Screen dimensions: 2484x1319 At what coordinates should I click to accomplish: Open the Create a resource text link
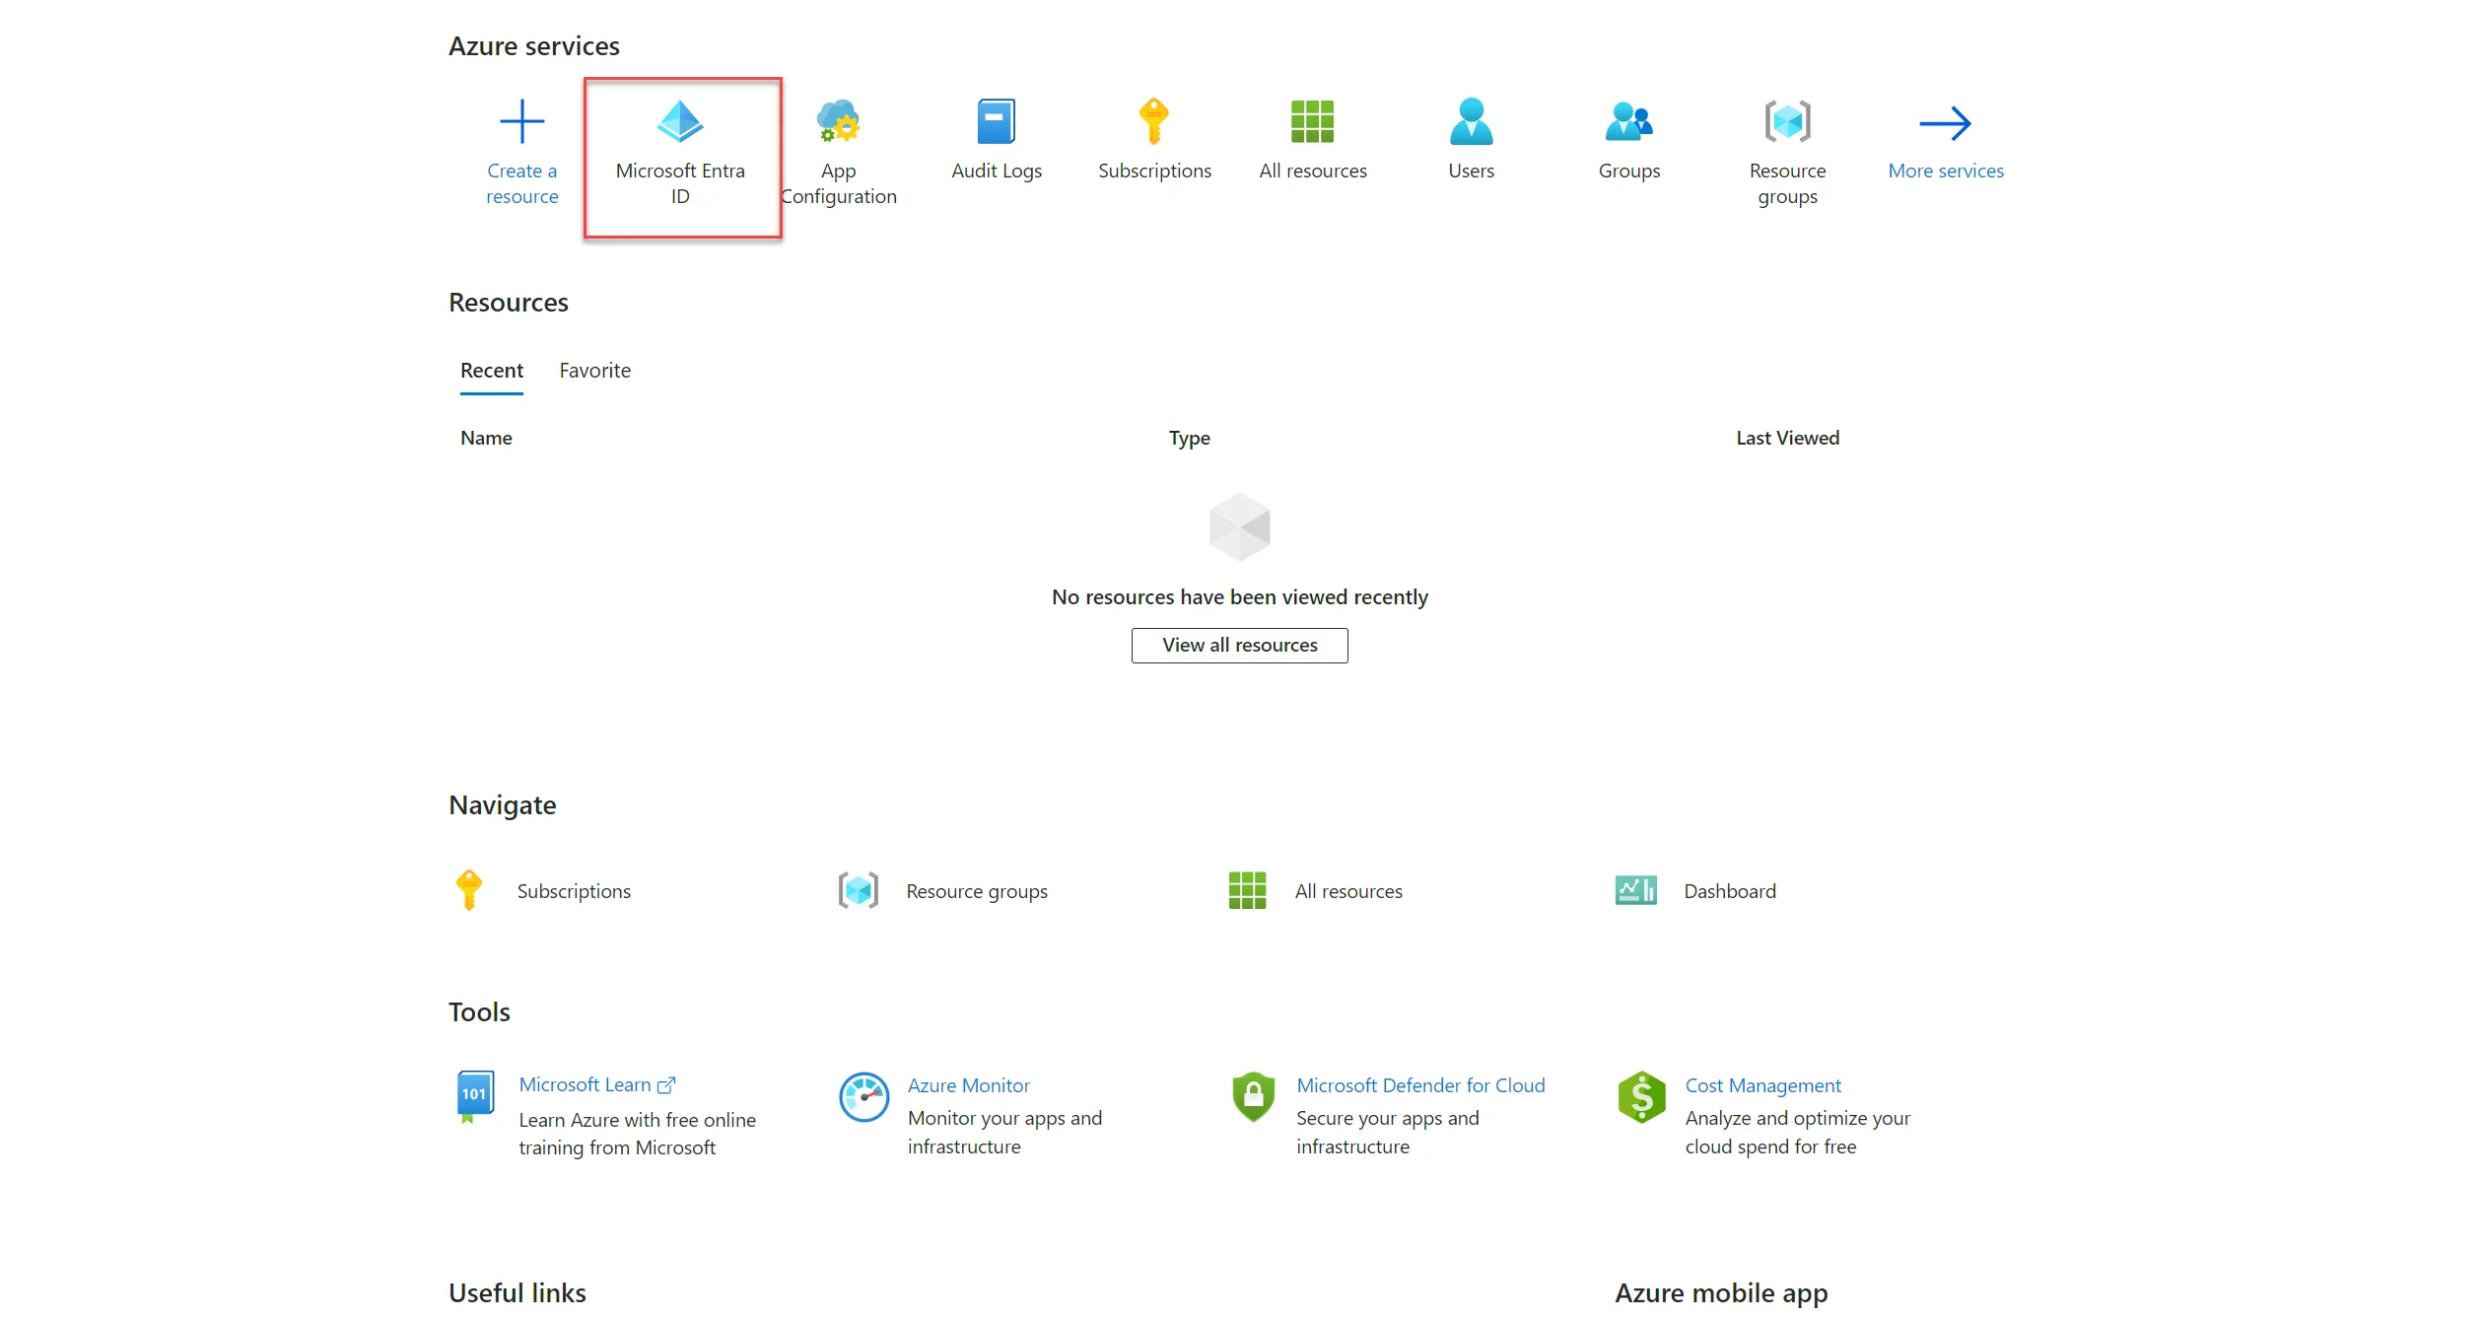click(521, 183)
